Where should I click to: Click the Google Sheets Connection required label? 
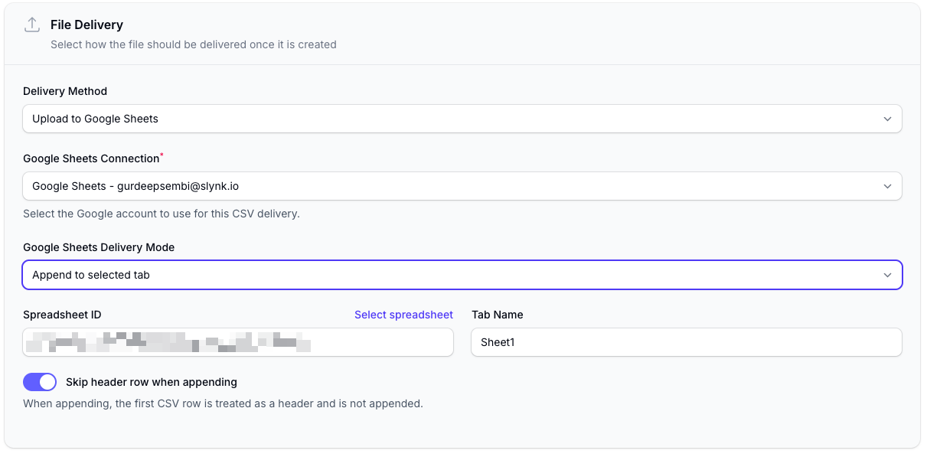(x=93, y=158)
